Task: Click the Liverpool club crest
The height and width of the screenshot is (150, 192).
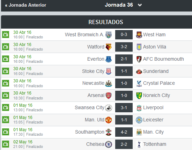Action: (x=139, y=108)
